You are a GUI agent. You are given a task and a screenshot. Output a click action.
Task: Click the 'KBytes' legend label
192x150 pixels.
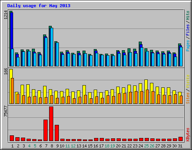188,135
